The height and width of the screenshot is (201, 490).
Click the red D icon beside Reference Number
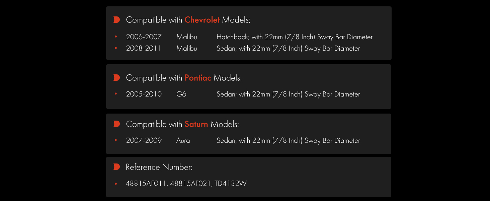pyautogui.click(x=116, y=166)
